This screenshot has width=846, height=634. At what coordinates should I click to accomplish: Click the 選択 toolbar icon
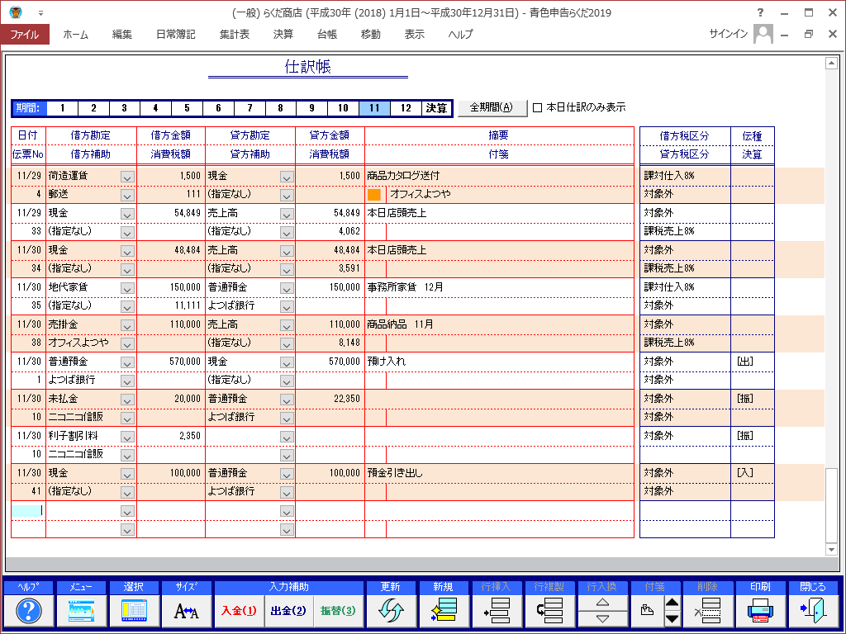[134, 611]
